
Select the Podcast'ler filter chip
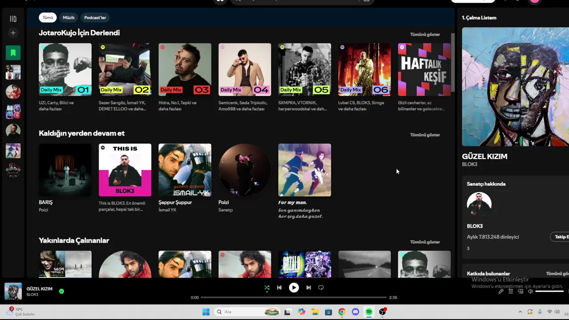(x=95, y=17)
